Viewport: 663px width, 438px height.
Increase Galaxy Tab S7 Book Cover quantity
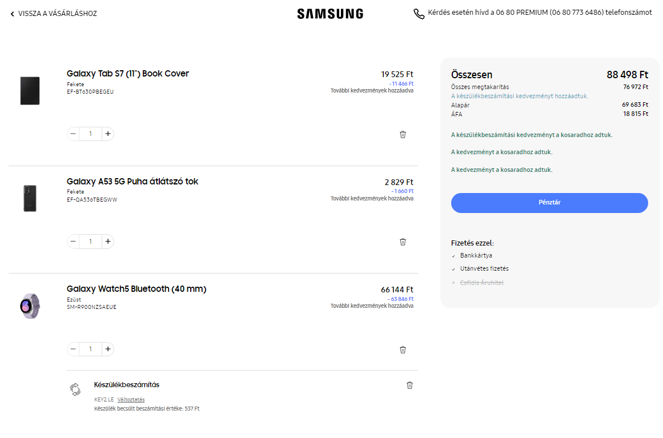[x=108, y=134]
